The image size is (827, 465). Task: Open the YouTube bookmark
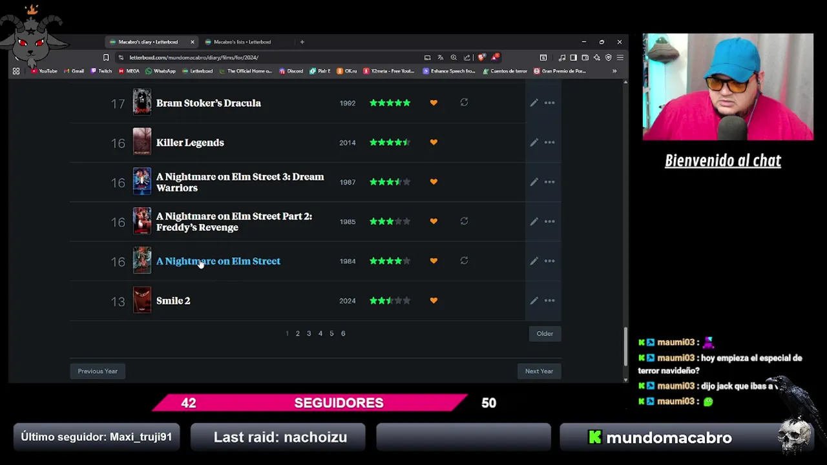44,71
